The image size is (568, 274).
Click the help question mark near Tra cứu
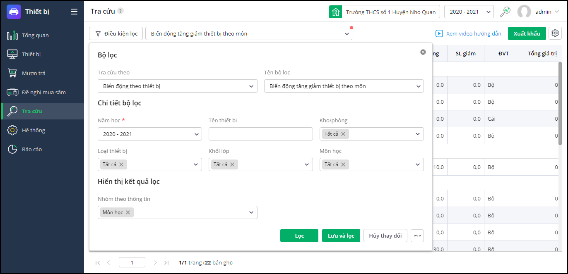click(x=120, y=11)
